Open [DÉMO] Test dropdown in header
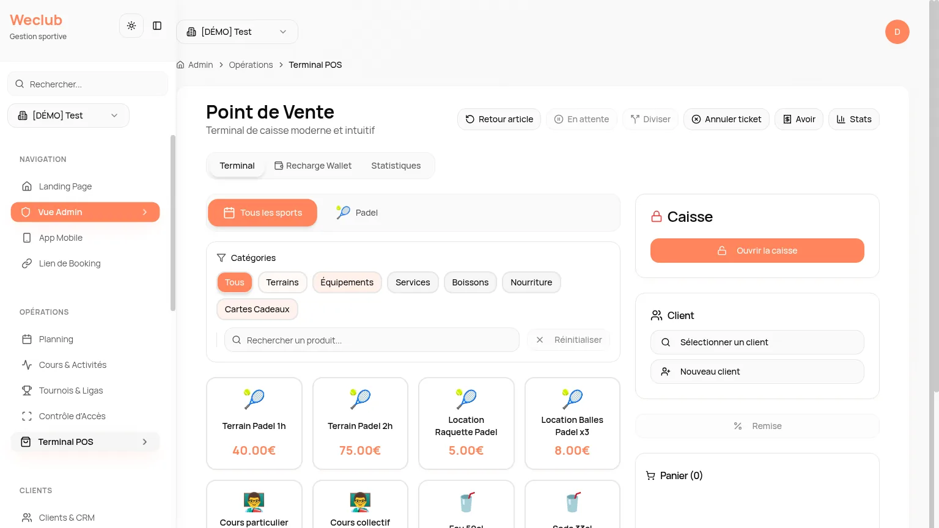Screen dimensions: 939x528 point(237,32)
